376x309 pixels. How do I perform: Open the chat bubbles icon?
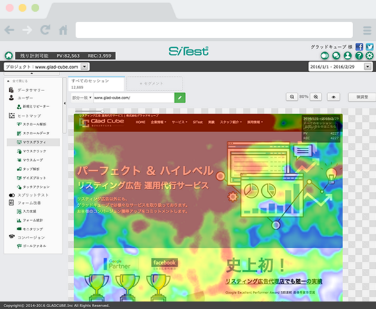336,56
